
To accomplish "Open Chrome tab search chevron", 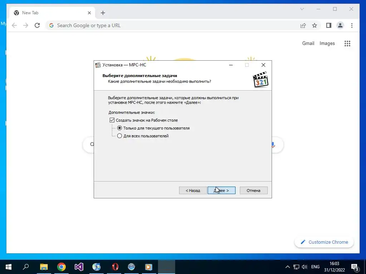I will click(302, 9).
